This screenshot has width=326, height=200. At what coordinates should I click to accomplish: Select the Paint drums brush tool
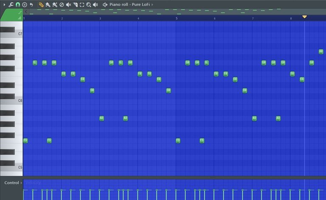tap(55, 4)
